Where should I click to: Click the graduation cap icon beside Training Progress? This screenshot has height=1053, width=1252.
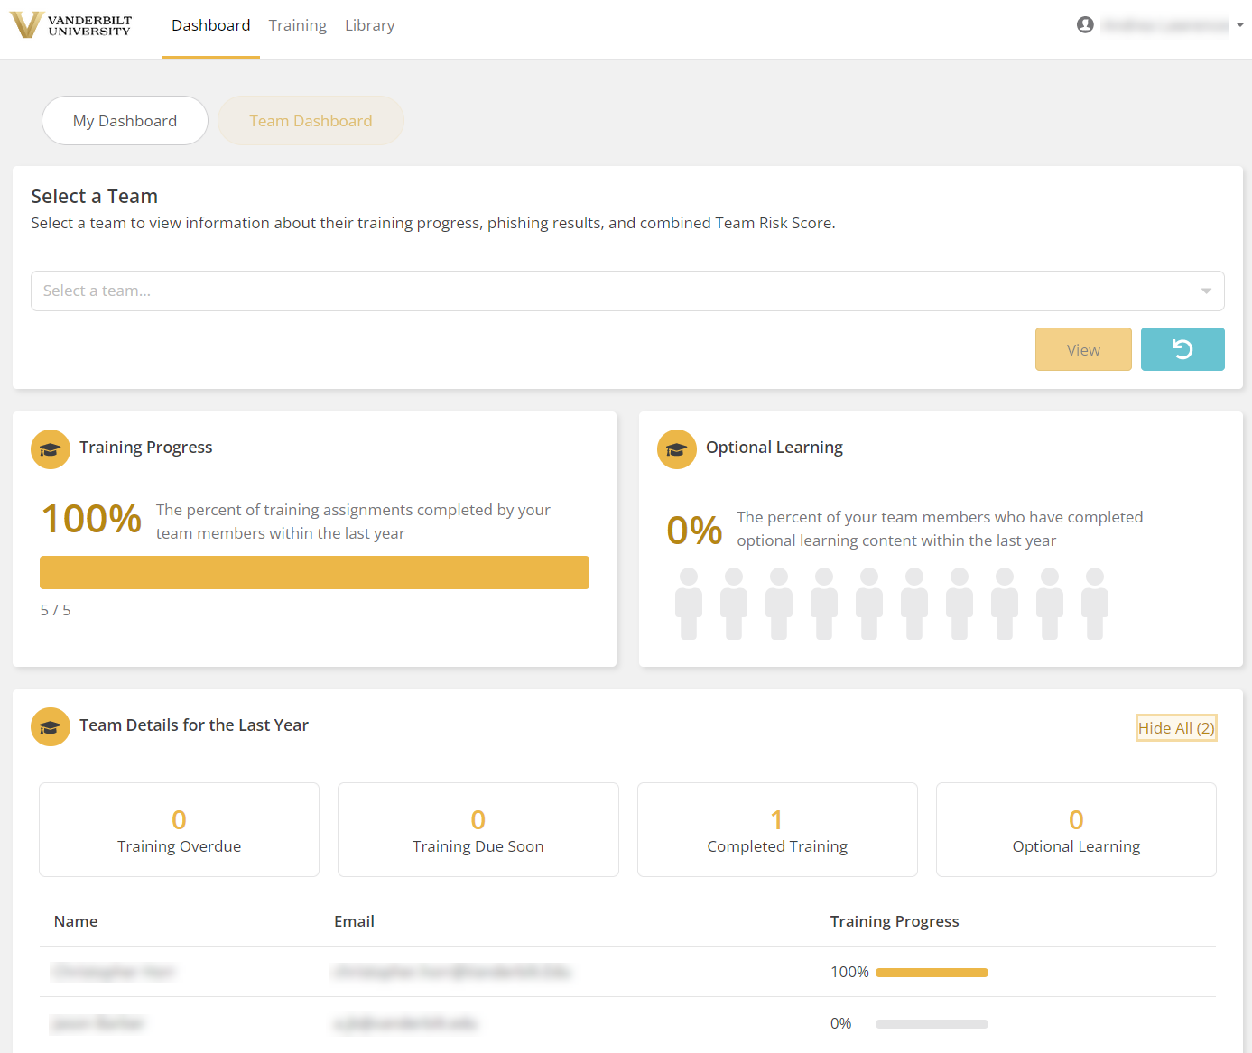pos(50,448)
